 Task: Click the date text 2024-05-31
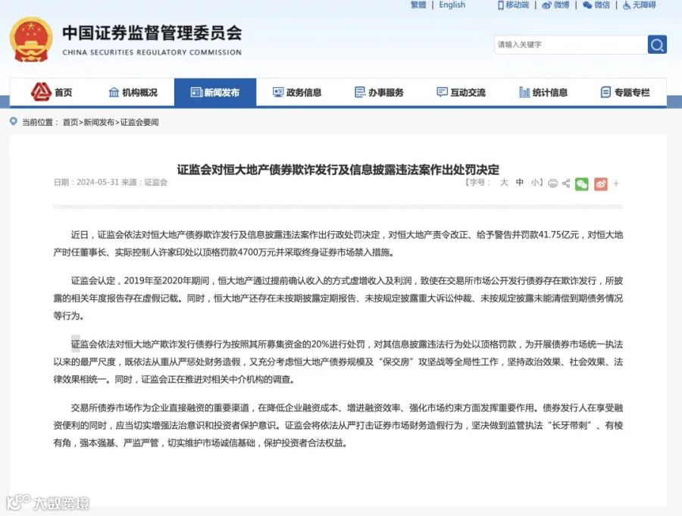(x=98, y=183)
